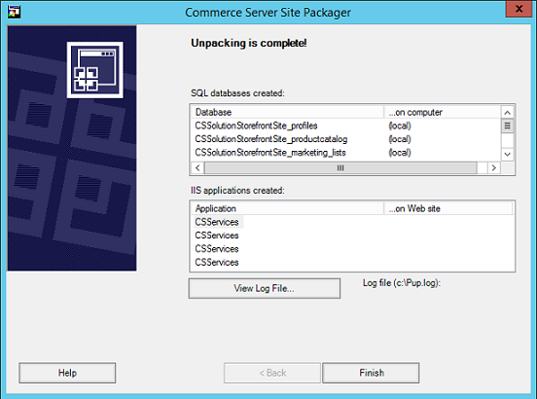This screenshot has width=537, height=399.
Task: Click (local) beside the marketing_lists database
Action: (400, 153)
